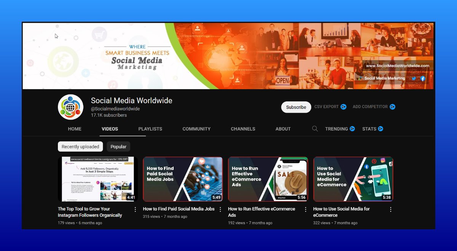Click CSV EXPORT button
The image size is (457, 251).
(x=326, y=107)
